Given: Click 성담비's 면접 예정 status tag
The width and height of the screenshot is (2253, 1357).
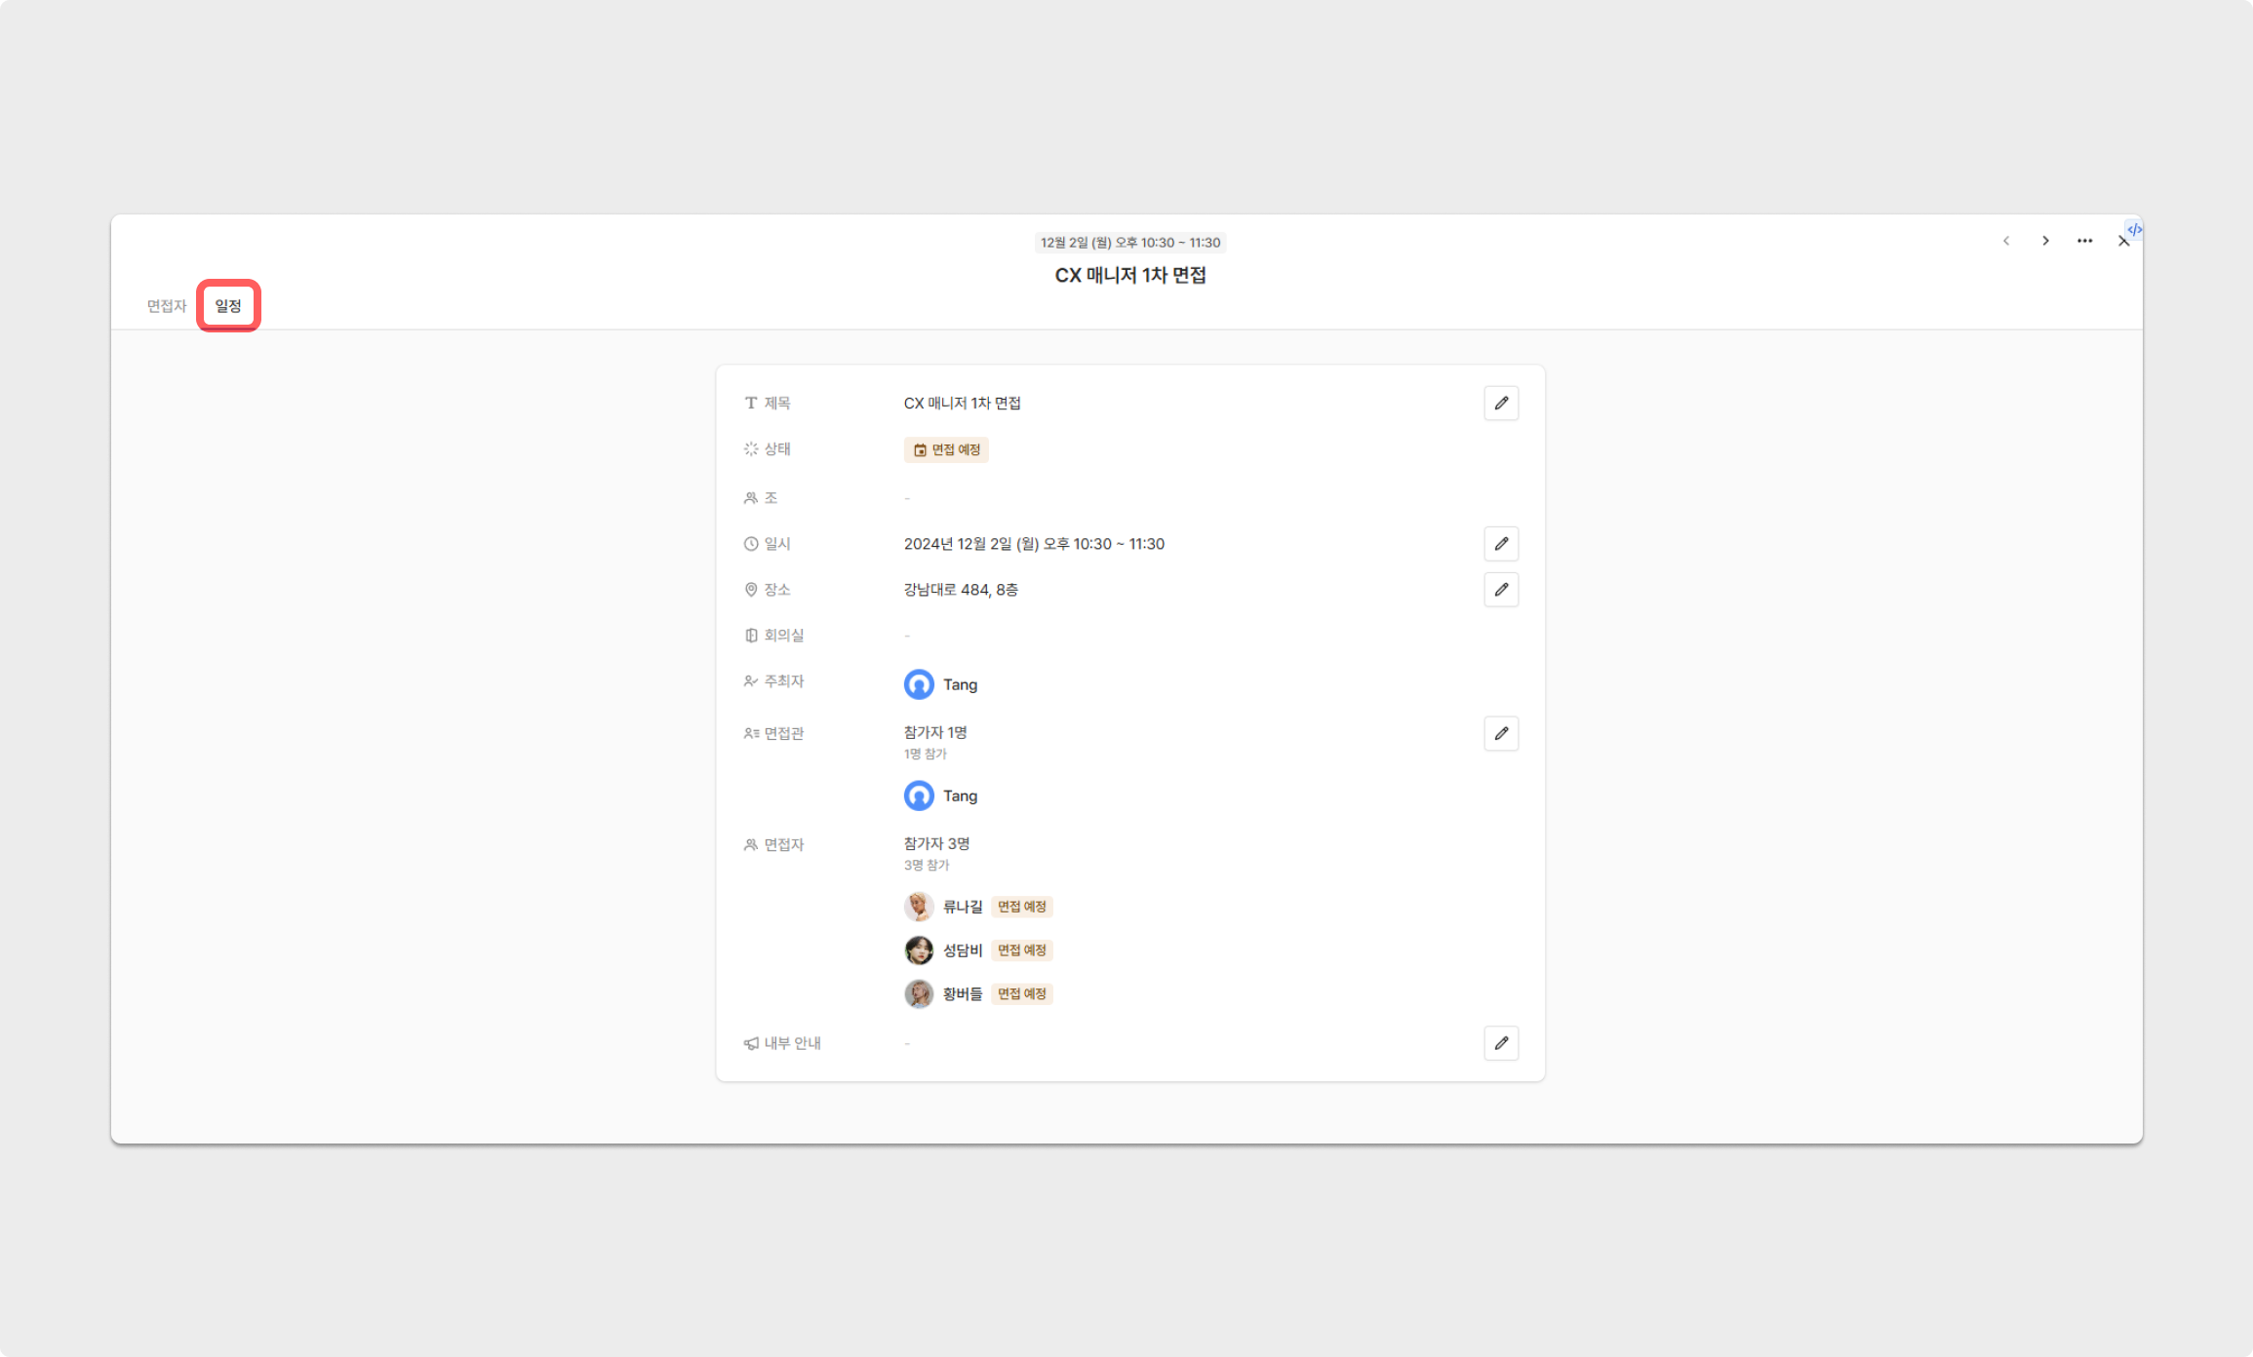Looking at the screenshot, I should point(1021,950).
